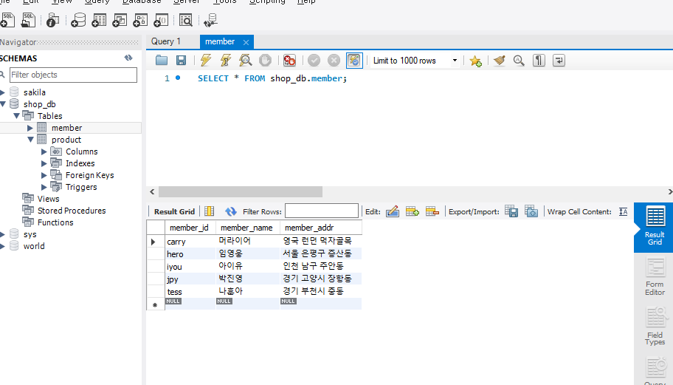Expand the member table

(30, 128)
